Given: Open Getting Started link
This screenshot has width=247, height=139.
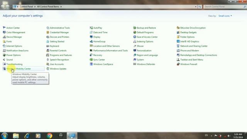Looking at the screenshot, I should [57, 41].
